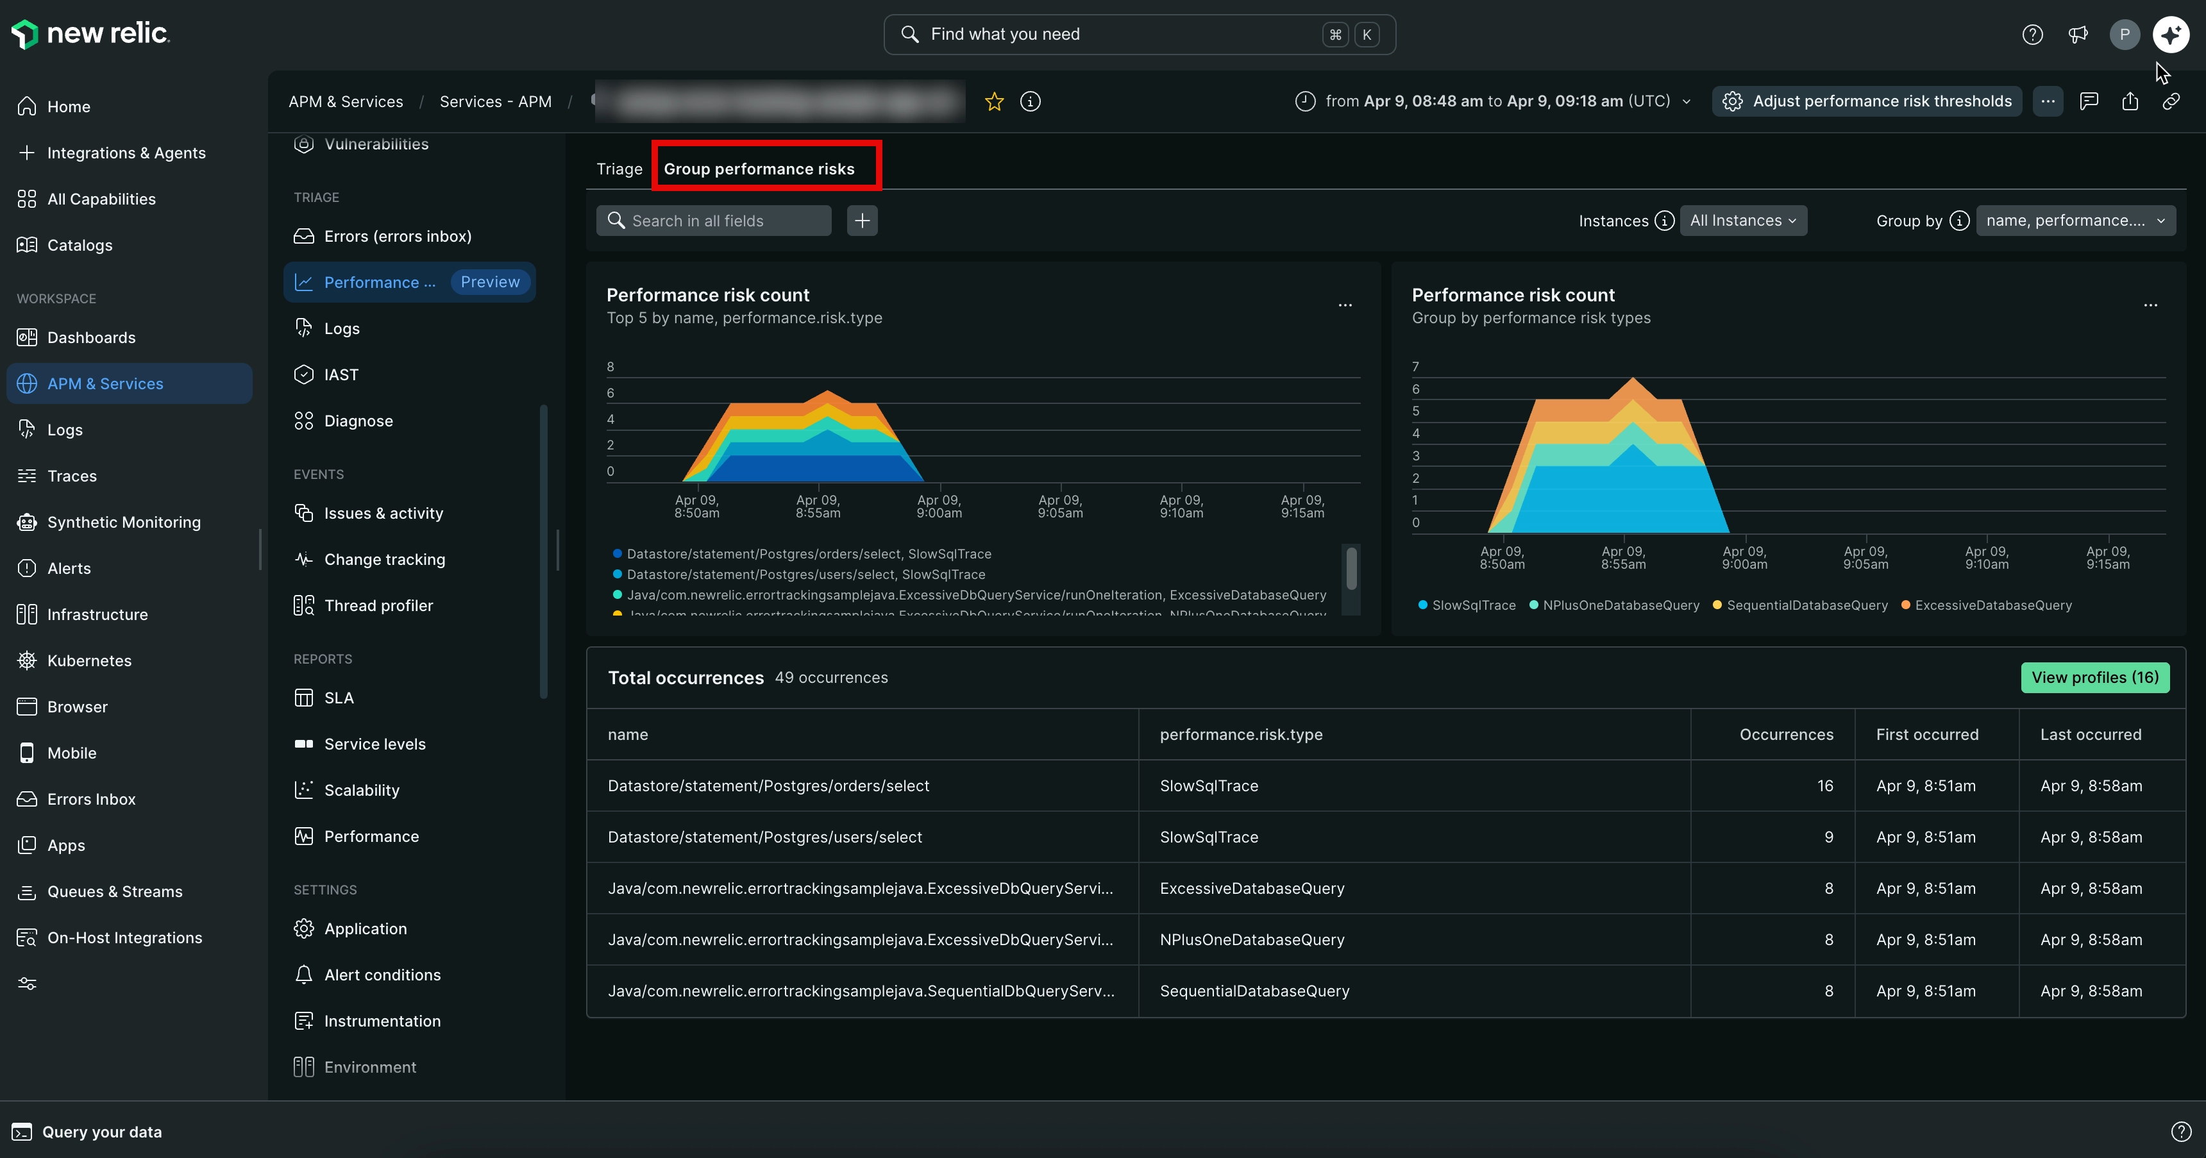Image resolution: width=2206 pixels, height=1158 pixels.
Task: Open the comments discussion icon
Action: click(x=2089, y=101)
